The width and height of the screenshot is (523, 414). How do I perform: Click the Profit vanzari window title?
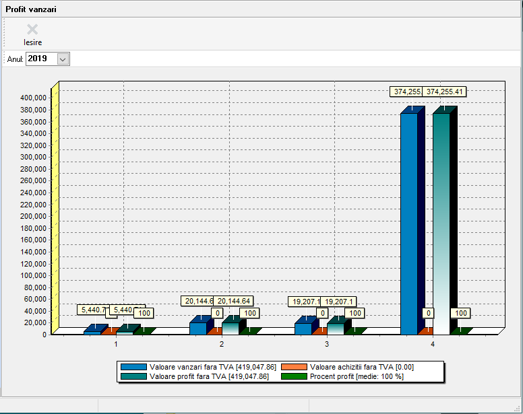(x=31, y=9)
